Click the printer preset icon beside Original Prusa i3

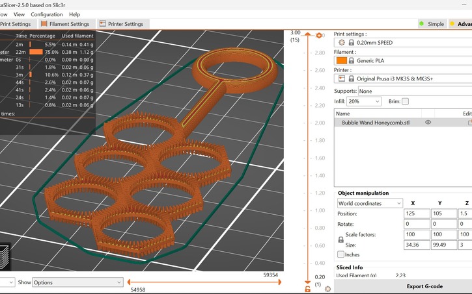click(x=342, y=79)
